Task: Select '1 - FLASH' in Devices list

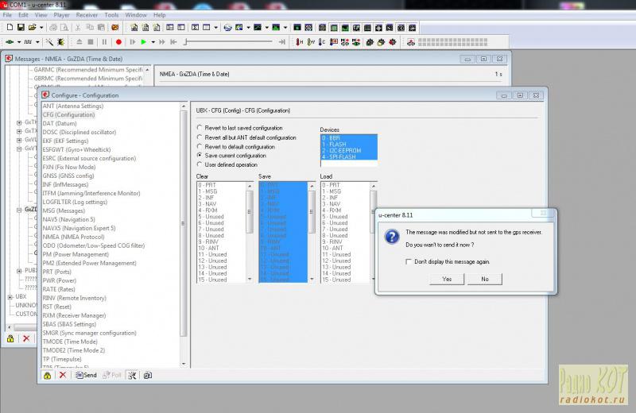Action: [348, 145]
